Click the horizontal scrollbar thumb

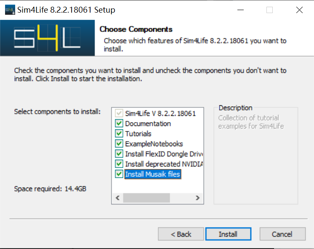146,198
